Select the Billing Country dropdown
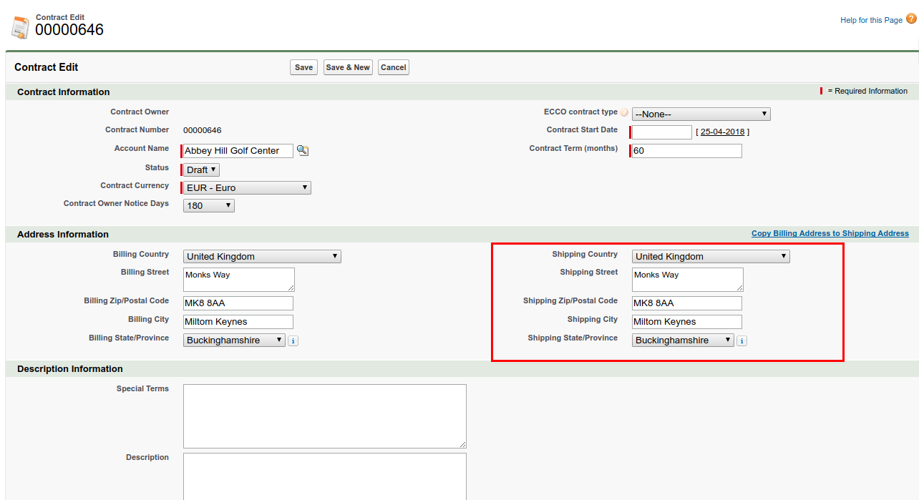The width and height of the screenshot is (919, 500). pyautogui.click(x=262, y=257)
